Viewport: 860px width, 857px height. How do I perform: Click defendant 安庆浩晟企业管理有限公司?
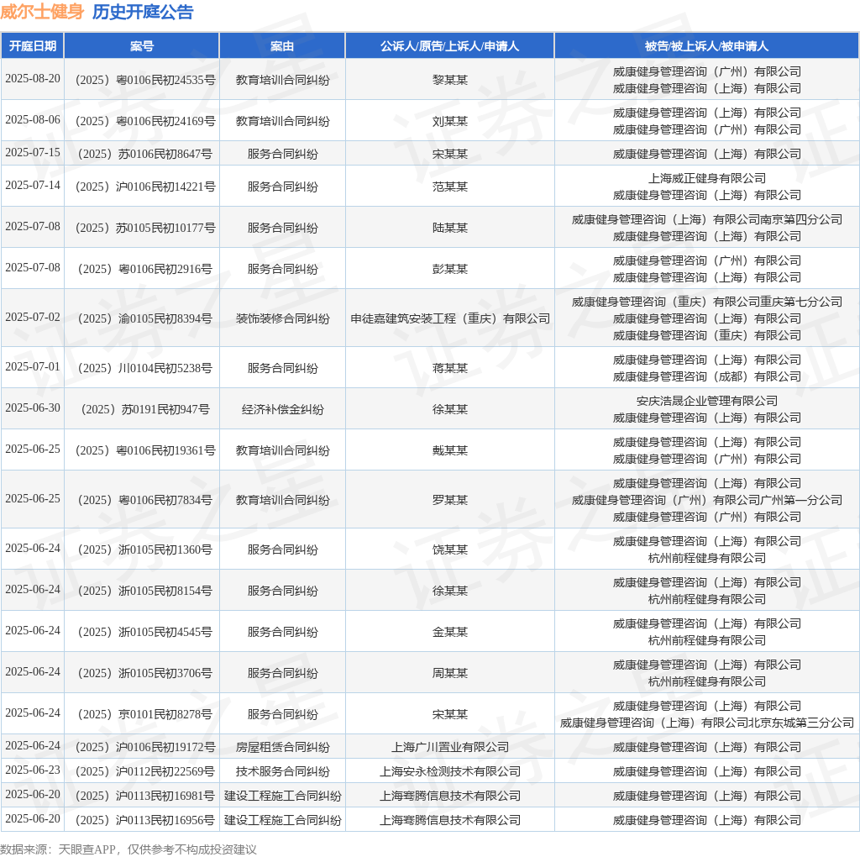[x=707, y=401]
